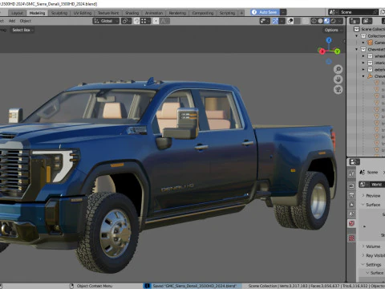Click the Z axis on the navigation gizmo
Image resolution: width=385 pixels, height=289 pixels.
329,40
